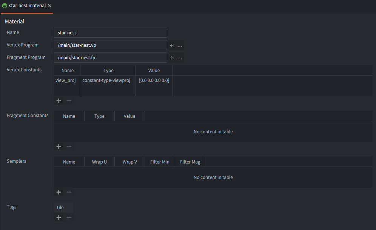376x230 pixels.
Task: Open the constant-type-viewproj type cell
Action: (x=106, y=80)
